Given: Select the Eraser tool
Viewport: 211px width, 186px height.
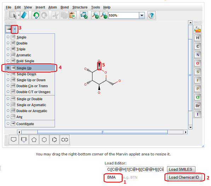Looking at the screenshot, I should pos(24,15).
